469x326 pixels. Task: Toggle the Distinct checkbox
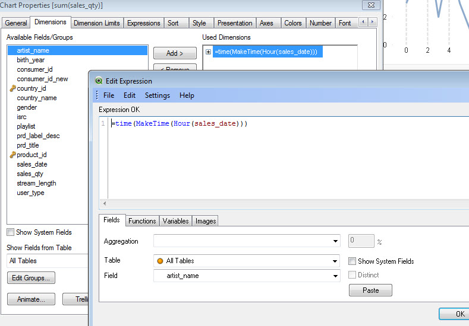[x=352, y=274]
